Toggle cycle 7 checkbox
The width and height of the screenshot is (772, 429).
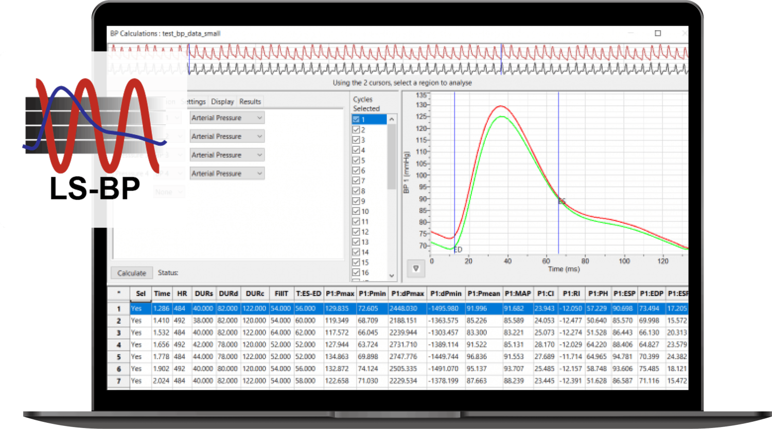tap(356, 181)
